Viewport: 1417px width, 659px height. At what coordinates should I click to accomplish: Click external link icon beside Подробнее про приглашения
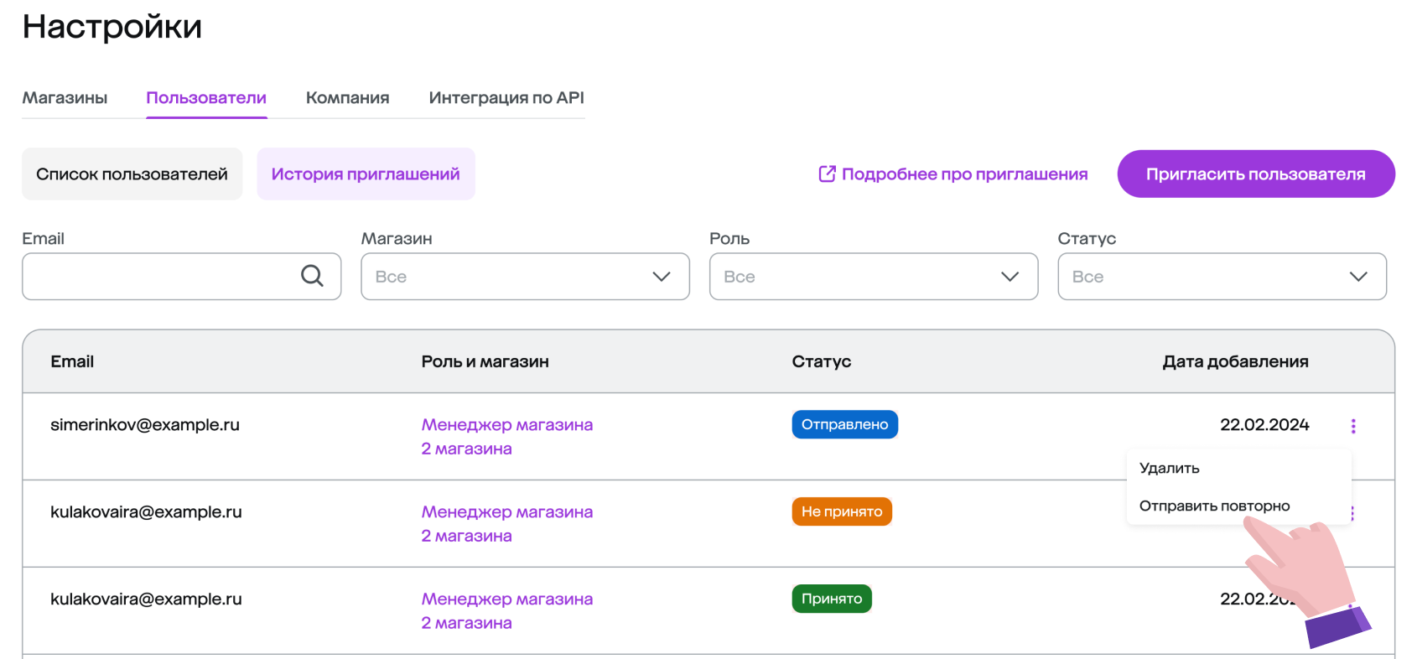827,174
